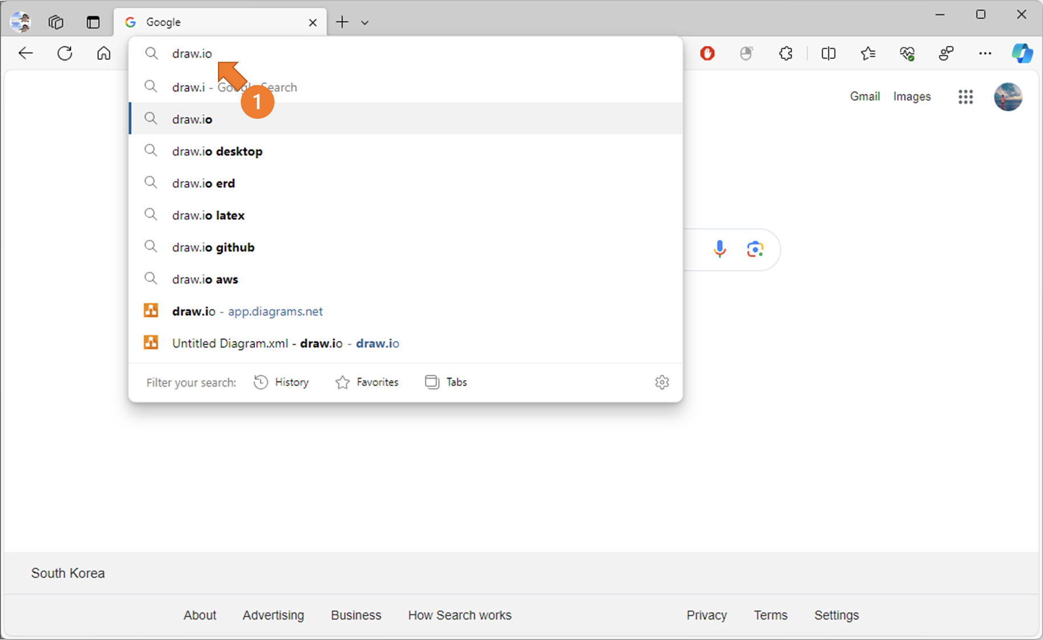Reload the page with the refresh icon
1043x640 pixels.
65,54
